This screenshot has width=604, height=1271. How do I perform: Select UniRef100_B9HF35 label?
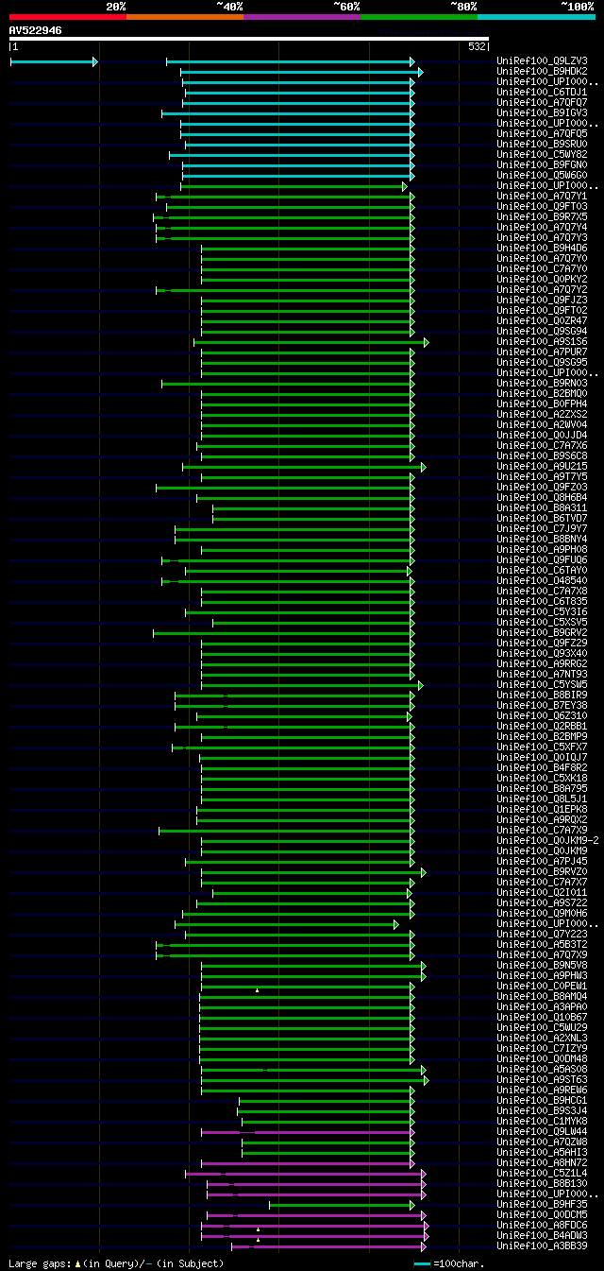click(542, 1205)
